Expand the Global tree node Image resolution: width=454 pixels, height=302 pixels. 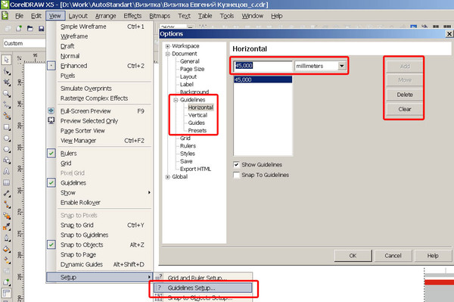pos(168,177)
